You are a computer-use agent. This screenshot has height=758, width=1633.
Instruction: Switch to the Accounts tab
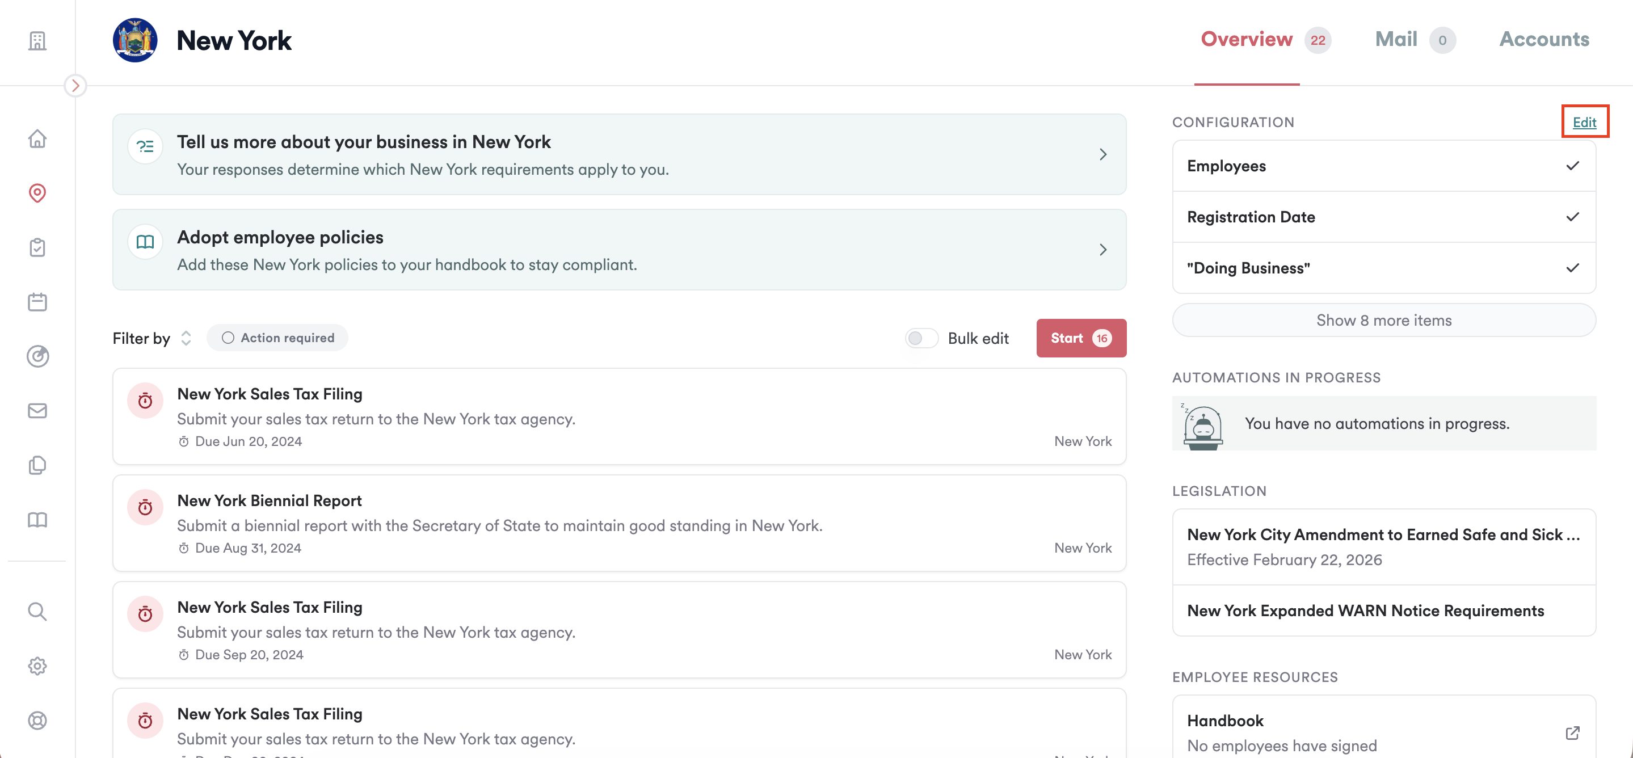click(x=1543, y=39)
